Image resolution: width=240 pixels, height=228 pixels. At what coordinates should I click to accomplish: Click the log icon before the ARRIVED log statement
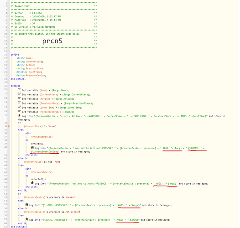(x=19, y=115)
